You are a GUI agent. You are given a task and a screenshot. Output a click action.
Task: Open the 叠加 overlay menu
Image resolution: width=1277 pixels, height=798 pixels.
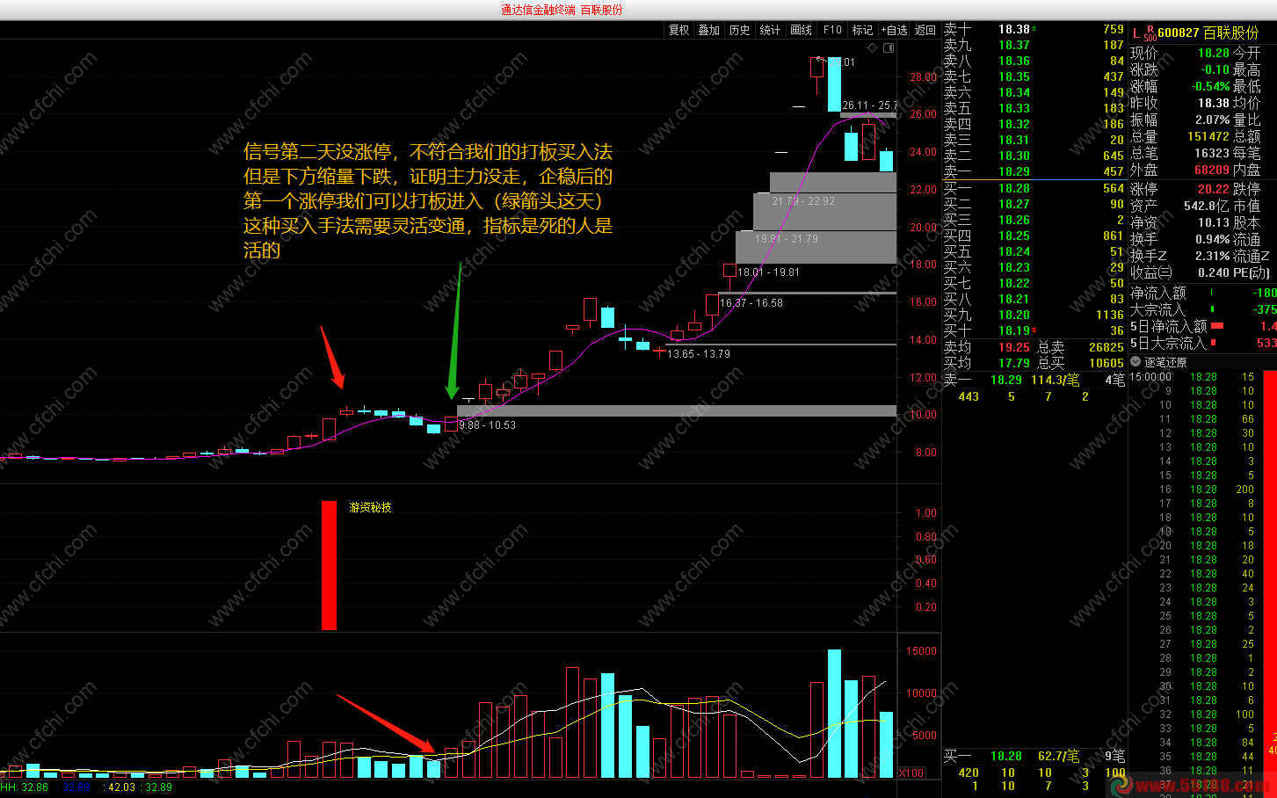click(709, 30)
